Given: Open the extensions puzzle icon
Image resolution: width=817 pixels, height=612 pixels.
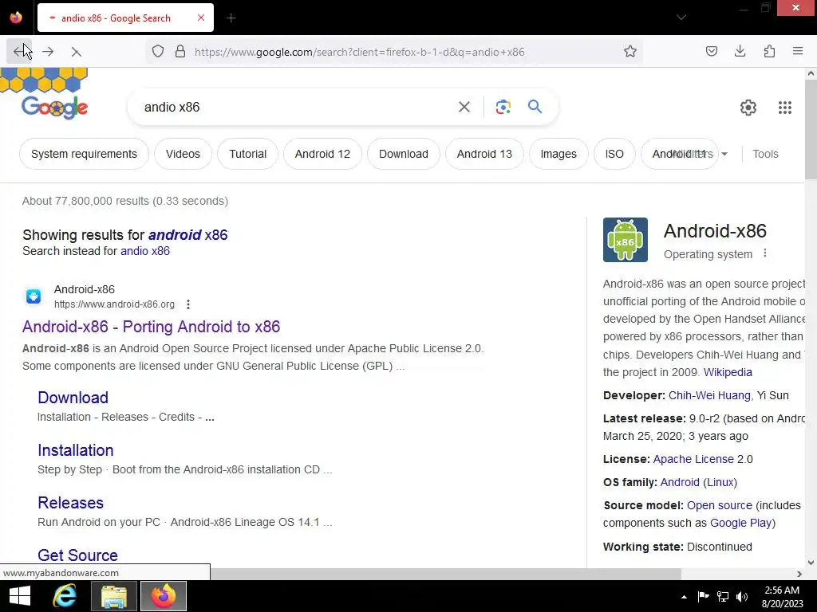Looking at the screenshot, I should tap(769, 52).
